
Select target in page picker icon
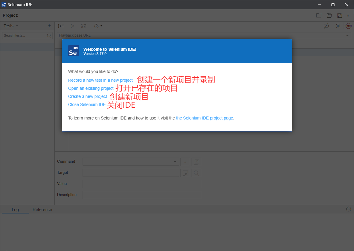[x=185, y=173]
